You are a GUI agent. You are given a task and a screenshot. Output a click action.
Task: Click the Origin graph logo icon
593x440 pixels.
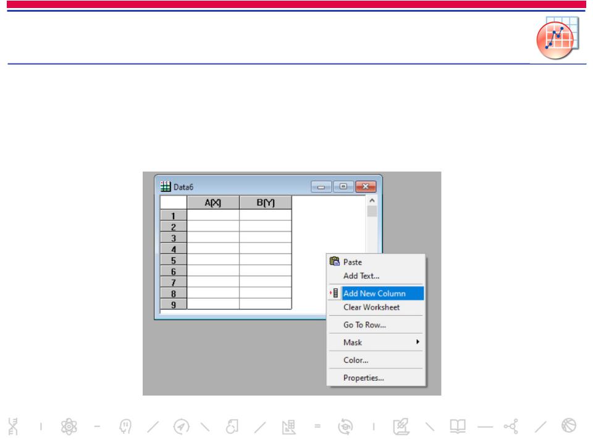tap(557, 38)
